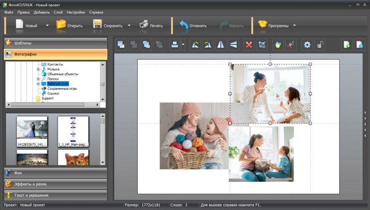Open the Справка menu

click(x=96, y=13)
